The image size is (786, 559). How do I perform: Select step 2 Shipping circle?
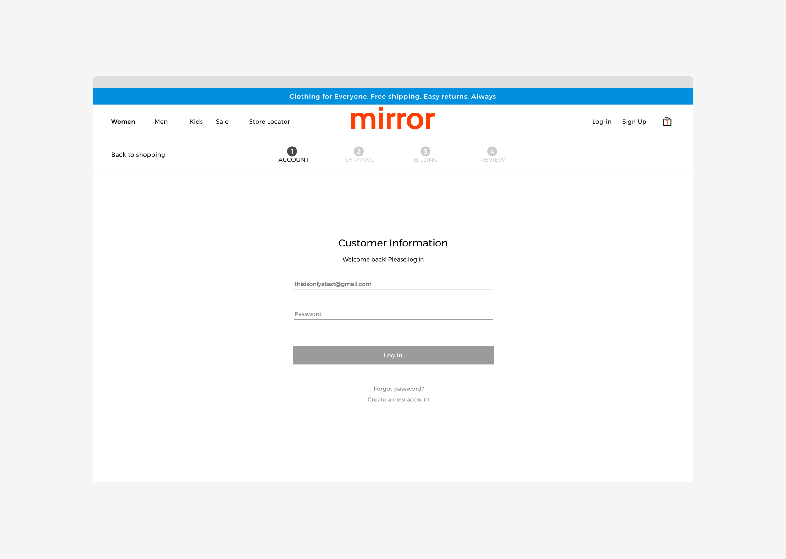click(x=359, y=151)
